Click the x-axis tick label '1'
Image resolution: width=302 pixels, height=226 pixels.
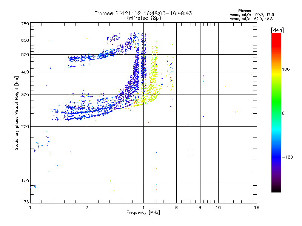click(30, 208)
